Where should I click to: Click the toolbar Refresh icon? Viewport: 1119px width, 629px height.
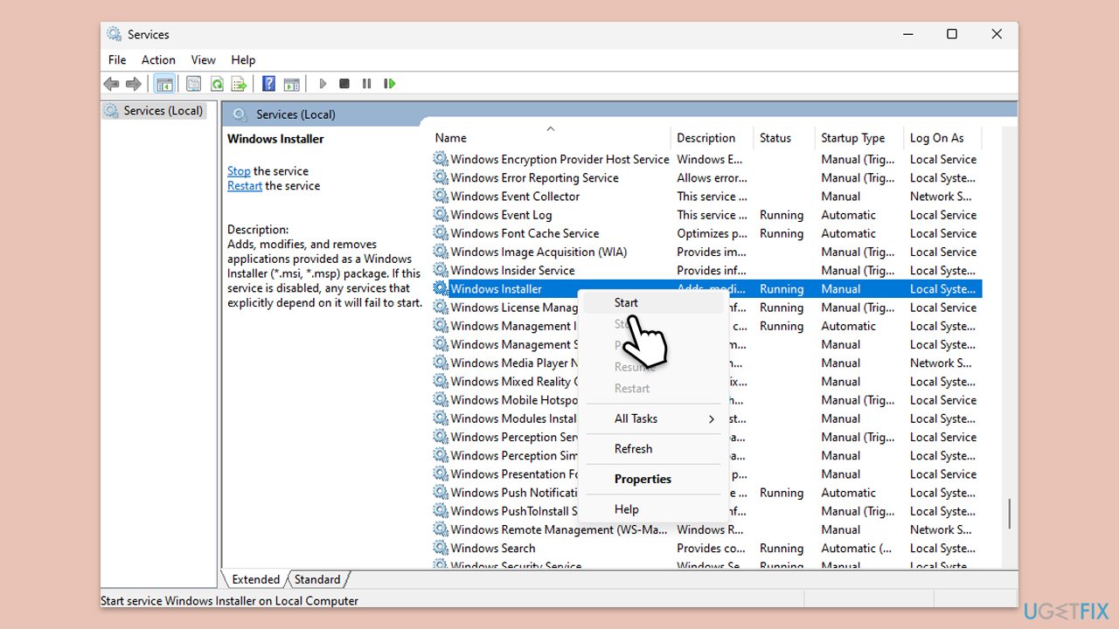(217, 84)
